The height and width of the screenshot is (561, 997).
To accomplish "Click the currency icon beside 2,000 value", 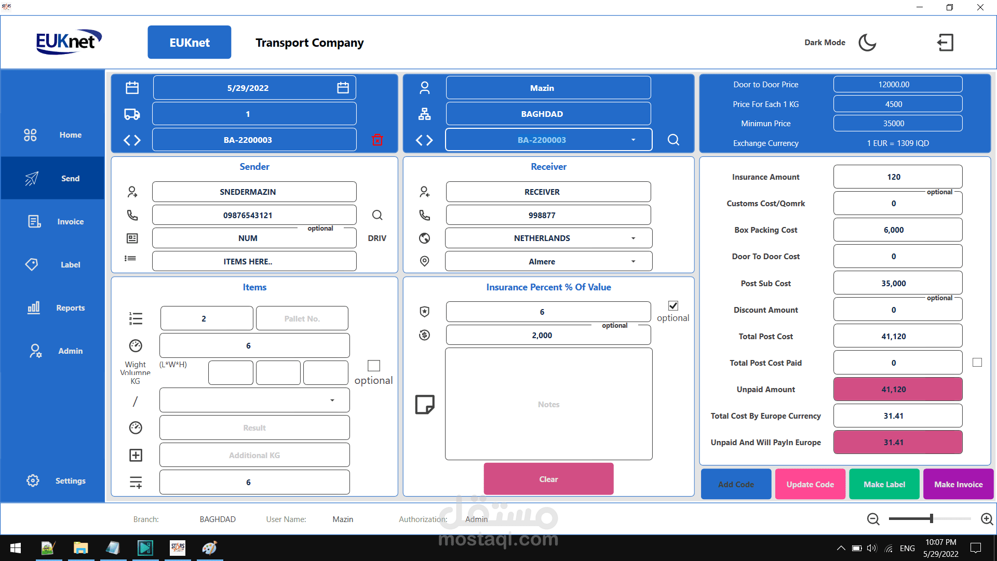I will click(425, 335).
